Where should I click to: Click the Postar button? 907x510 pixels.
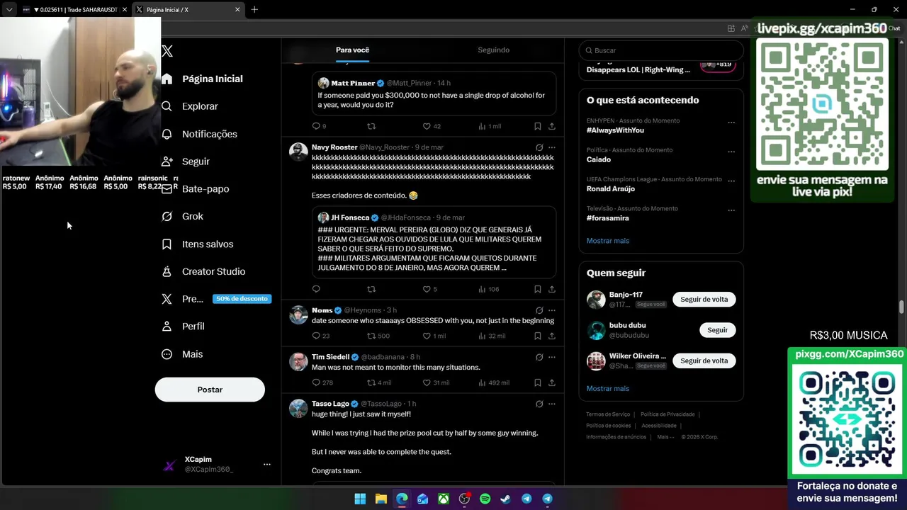pyautogui.click(x=210, y=390)
